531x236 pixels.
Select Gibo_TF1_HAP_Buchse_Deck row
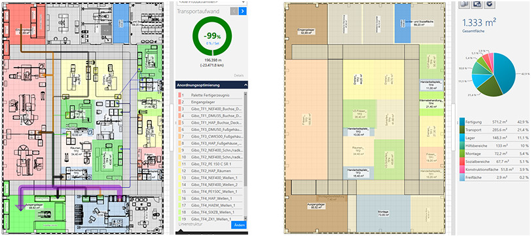[210, 123]
